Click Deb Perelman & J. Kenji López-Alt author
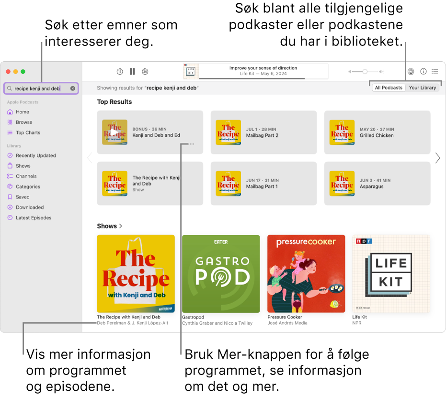446x397 pixels. [x=133, y=323]
